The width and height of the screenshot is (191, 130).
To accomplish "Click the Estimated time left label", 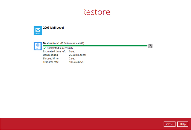I will pos(54,51).
